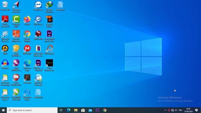Open the Corel PHOTO-PAINT shortcut
Viewport: 201px width, 113px height.
click(x=16, y=80)
